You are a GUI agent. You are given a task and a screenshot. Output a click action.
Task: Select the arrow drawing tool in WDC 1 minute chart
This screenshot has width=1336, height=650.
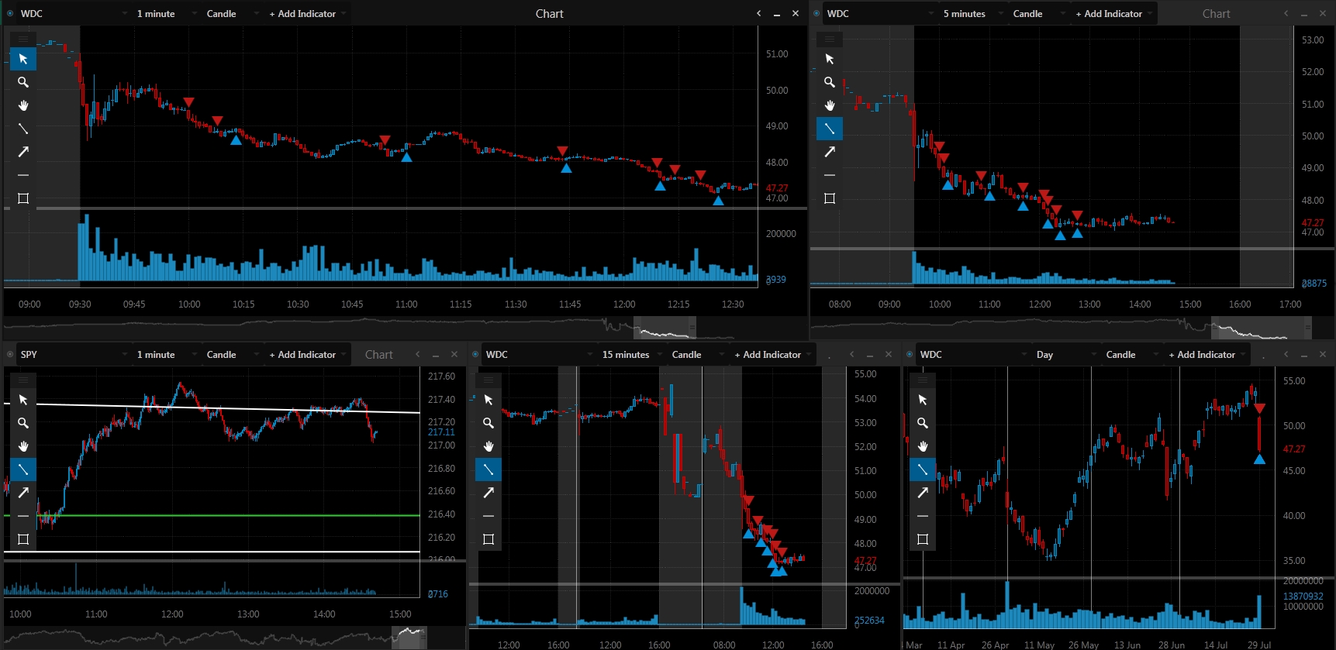tap(23, 152)
